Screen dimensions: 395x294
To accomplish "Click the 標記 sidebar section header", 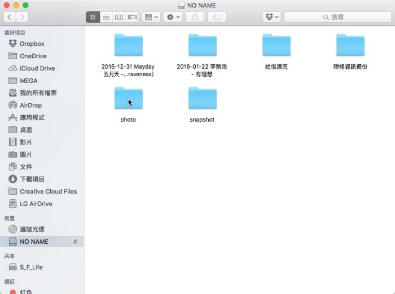I will click(x=10, y=282).
